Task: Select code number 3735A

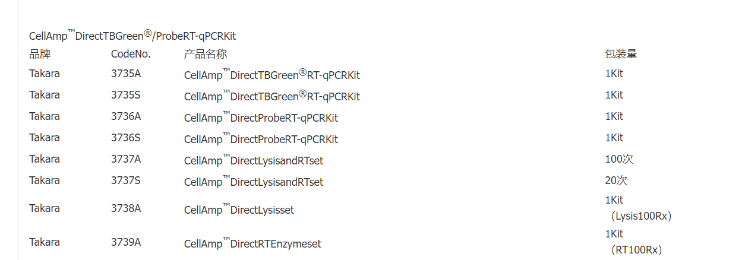Action: tap(126, 74)
